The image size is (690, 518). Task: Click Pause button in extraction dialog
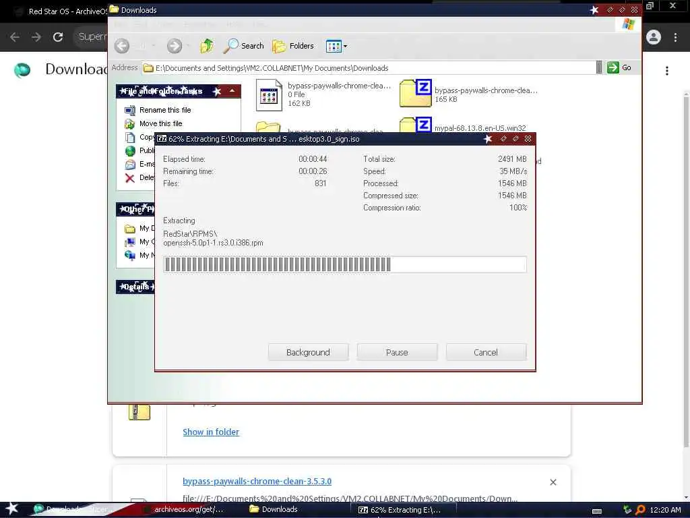tap(397, 352)
